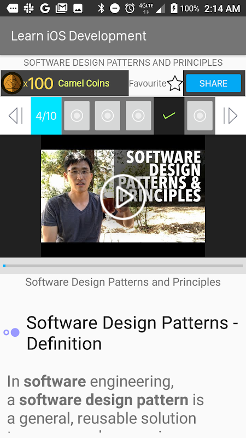This screenshot has width=246, height=438.
Task: Open the first grey circle lesson tile
Action: (x=77, y=116)
